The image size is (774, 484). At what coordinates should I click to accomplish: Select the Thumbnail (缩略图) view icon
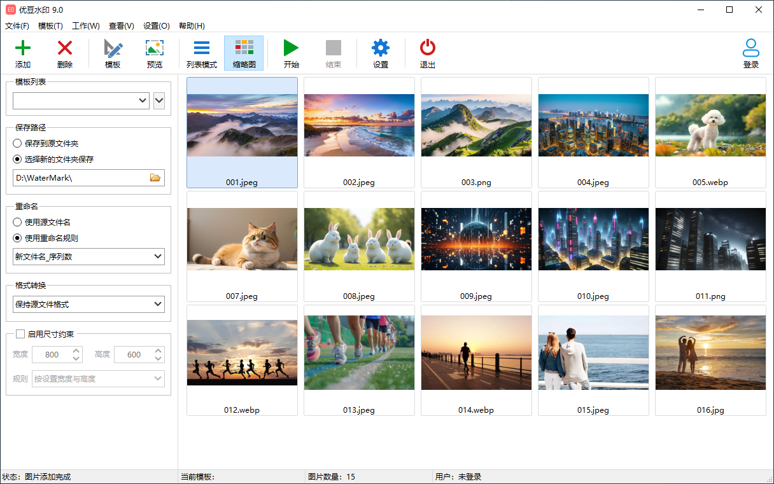click(x=244, y=48)
